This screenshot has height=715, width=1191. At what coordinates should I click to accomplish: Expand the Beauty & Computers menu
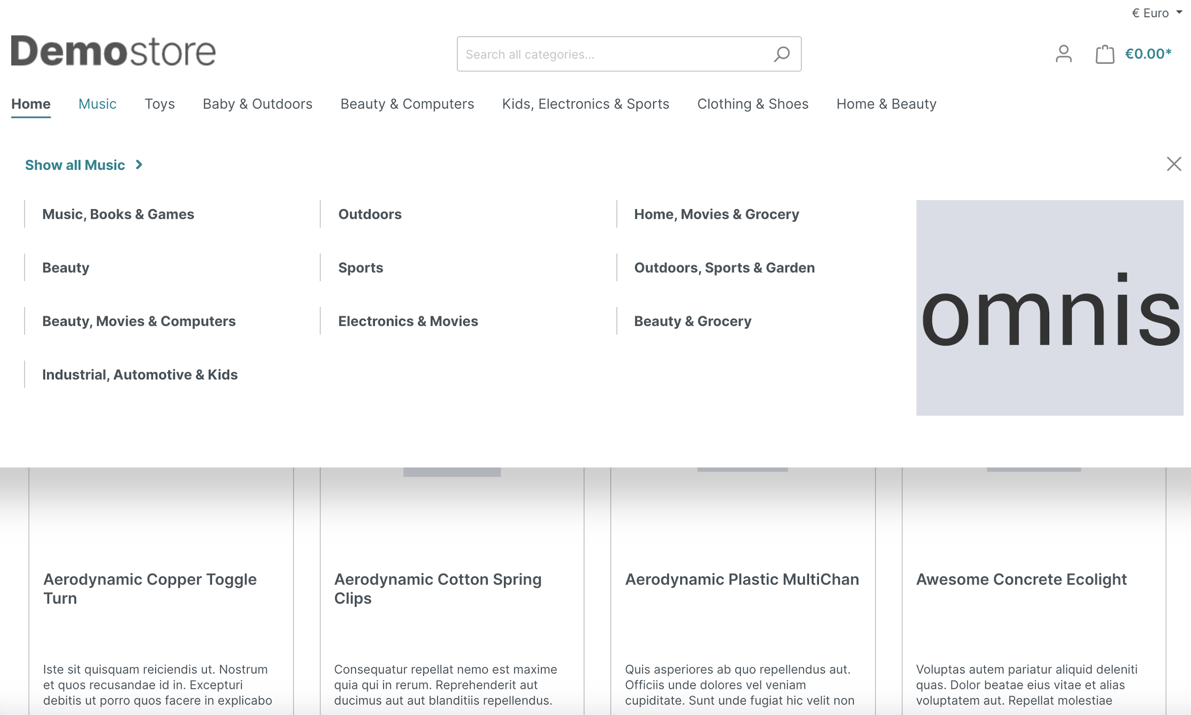tap(406, 104)
